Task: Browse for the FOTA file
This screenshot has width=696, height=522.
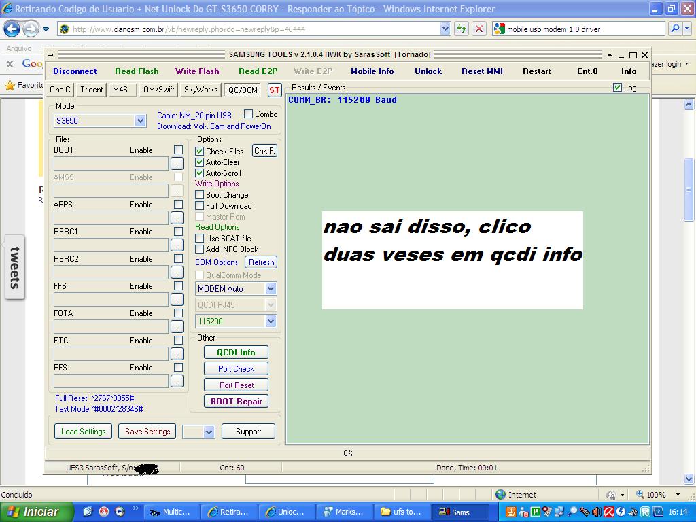Action: 177,327
